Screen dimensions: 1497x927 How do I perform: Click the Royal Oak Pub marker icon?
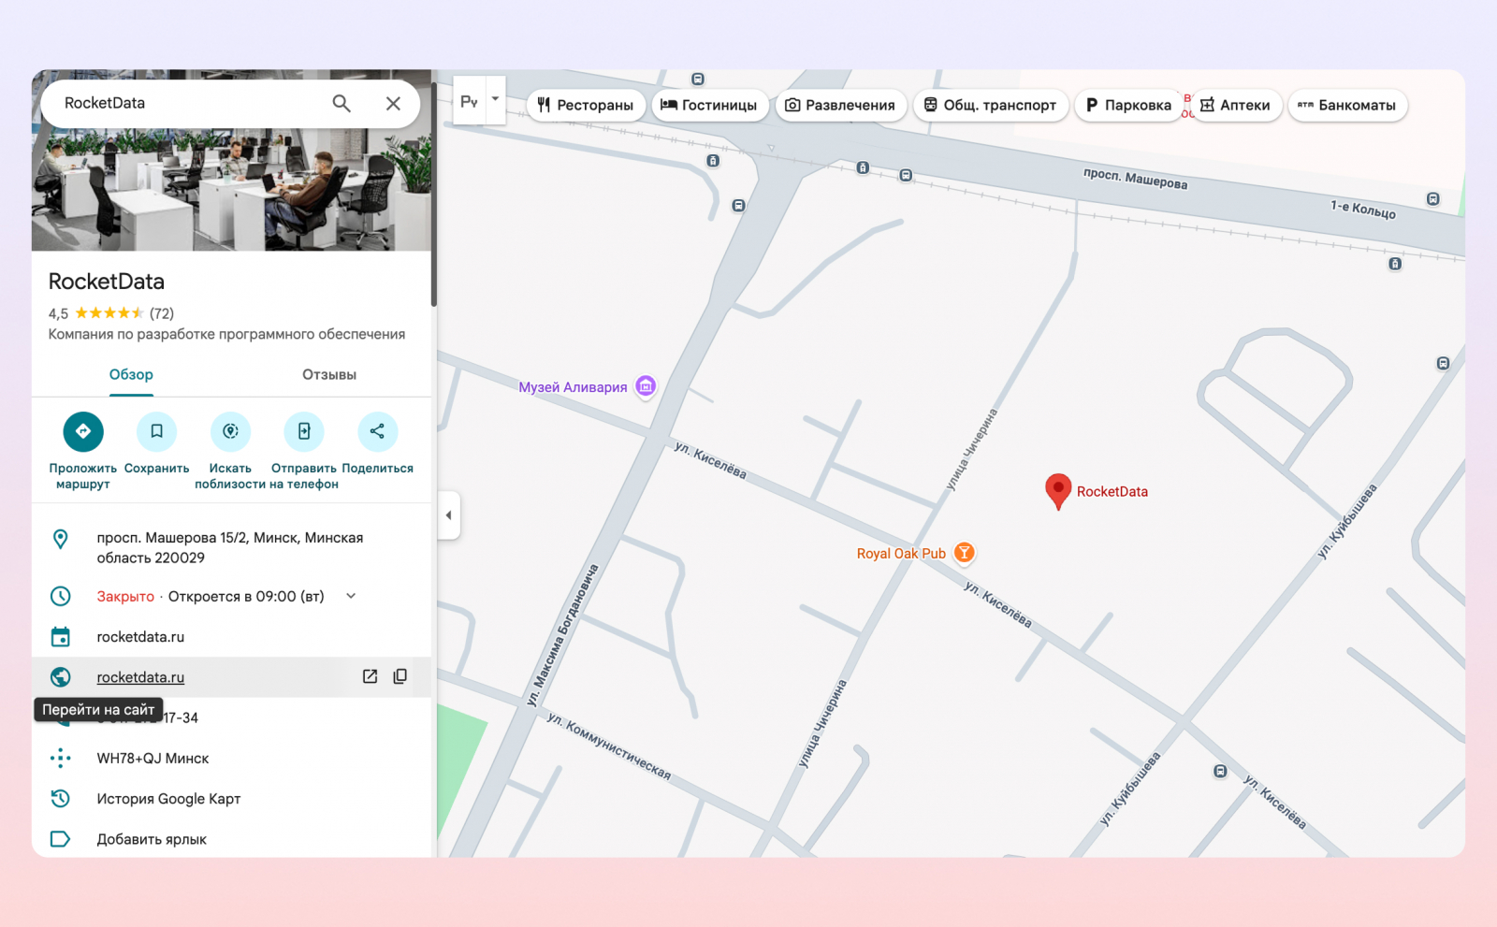click(965, 553)
